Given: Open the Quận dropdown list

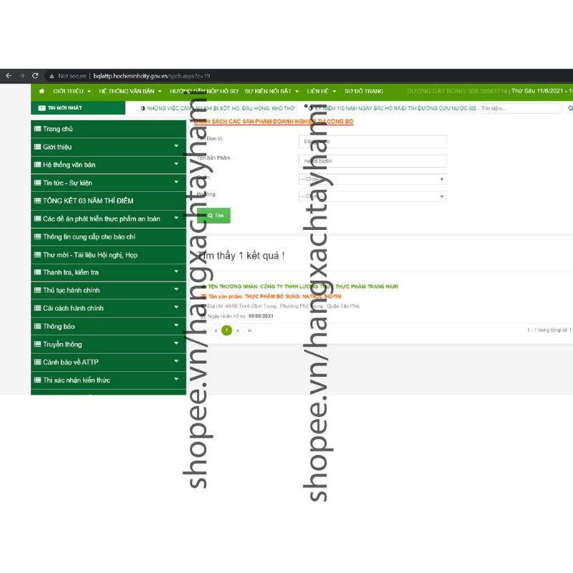Looking at the screenshot, I should [372, 179].
